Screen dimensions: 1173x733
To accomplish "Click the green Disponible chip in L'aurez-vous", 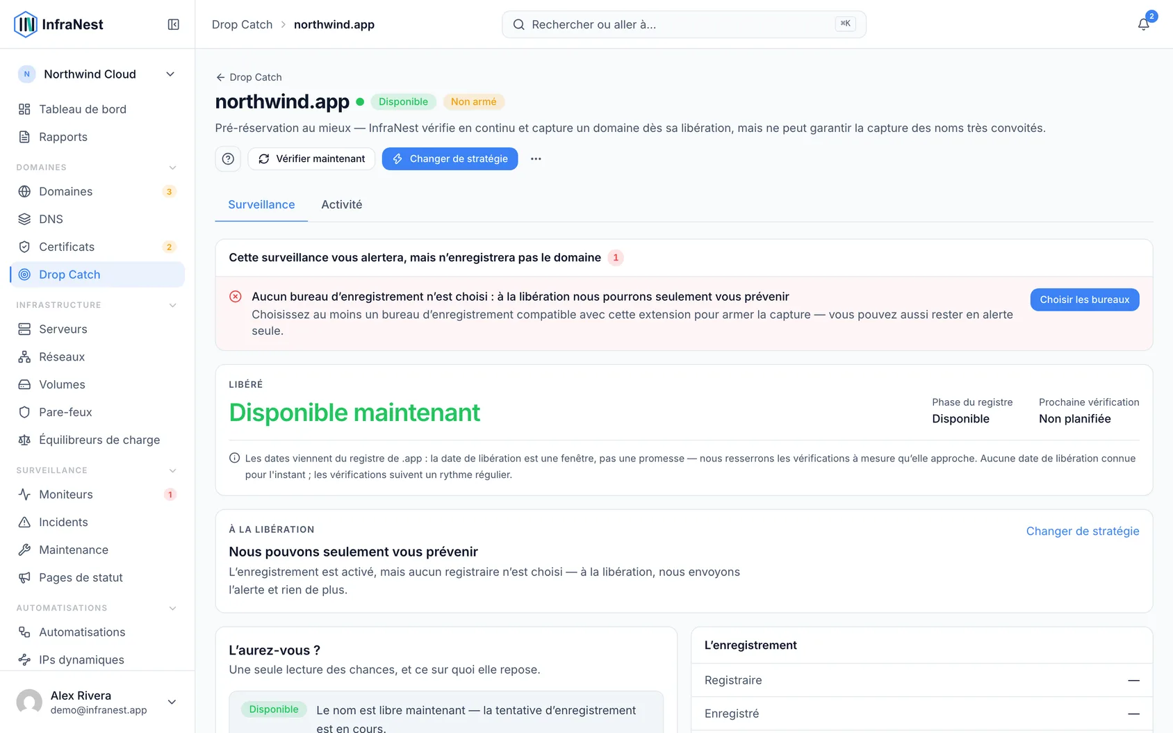I will click(274, 709).
